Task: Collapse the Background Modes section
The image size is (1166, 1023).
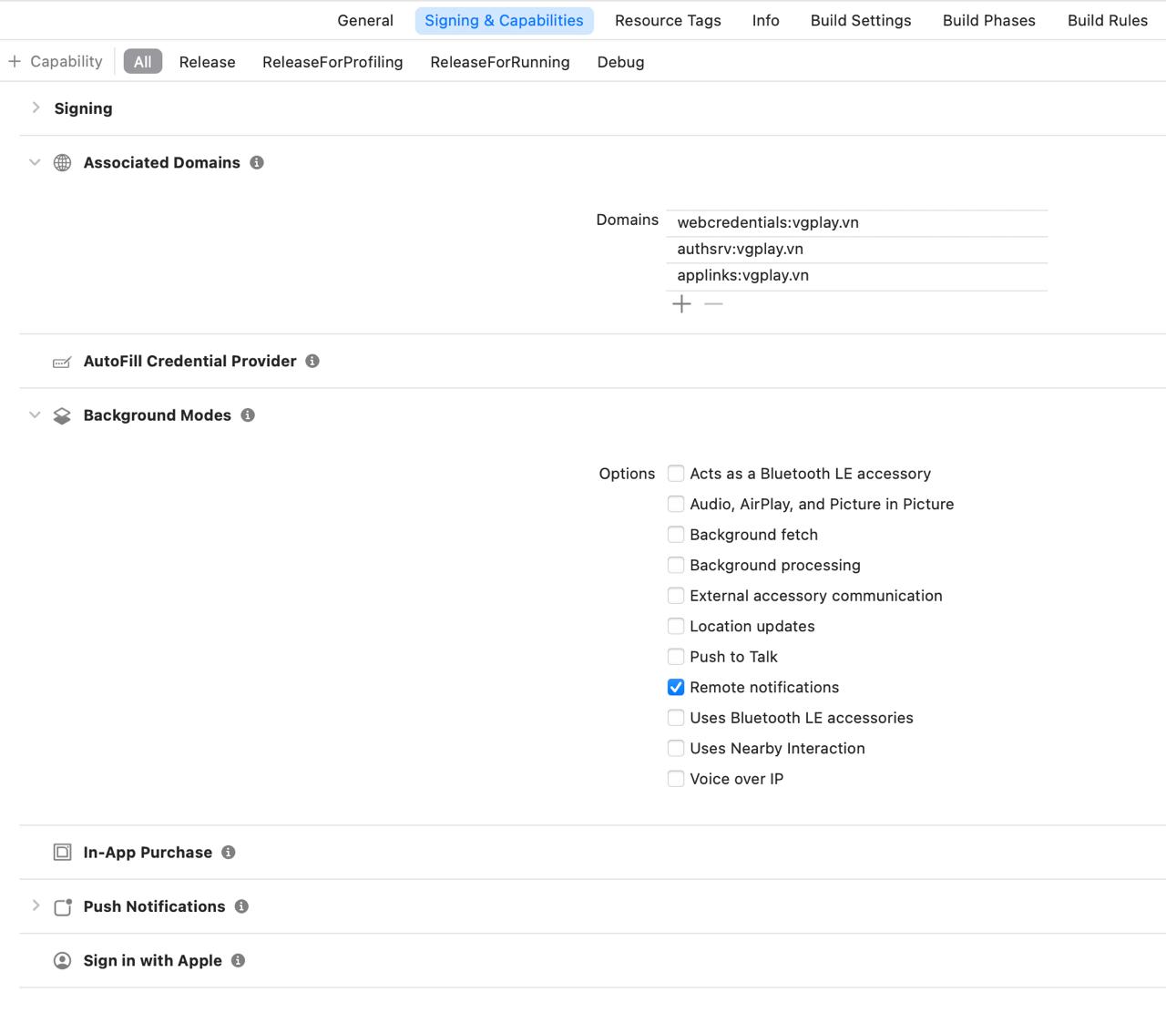Action: [x=35, y=415]
